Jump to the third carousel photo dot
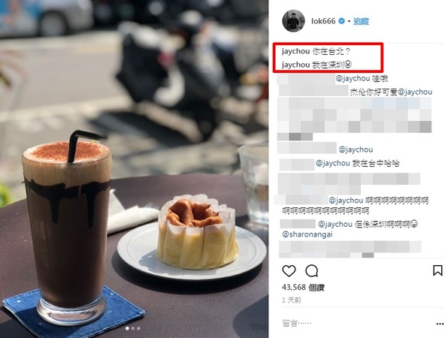The width and height of the screenshot is (448, 338). [138, 328]
